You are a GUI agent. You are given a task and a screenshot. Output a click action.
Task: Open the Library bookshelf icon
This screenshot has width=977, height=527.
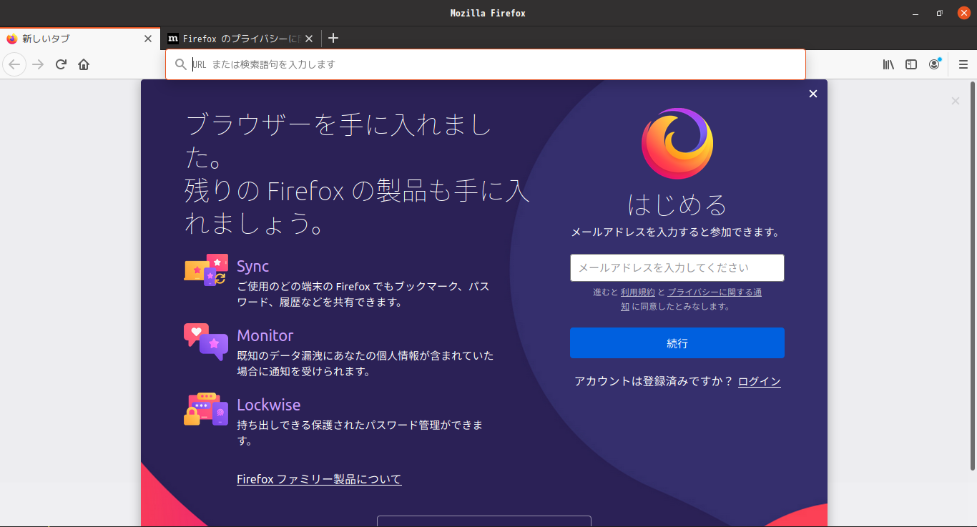pyautogui.click(x=888, y=64)
